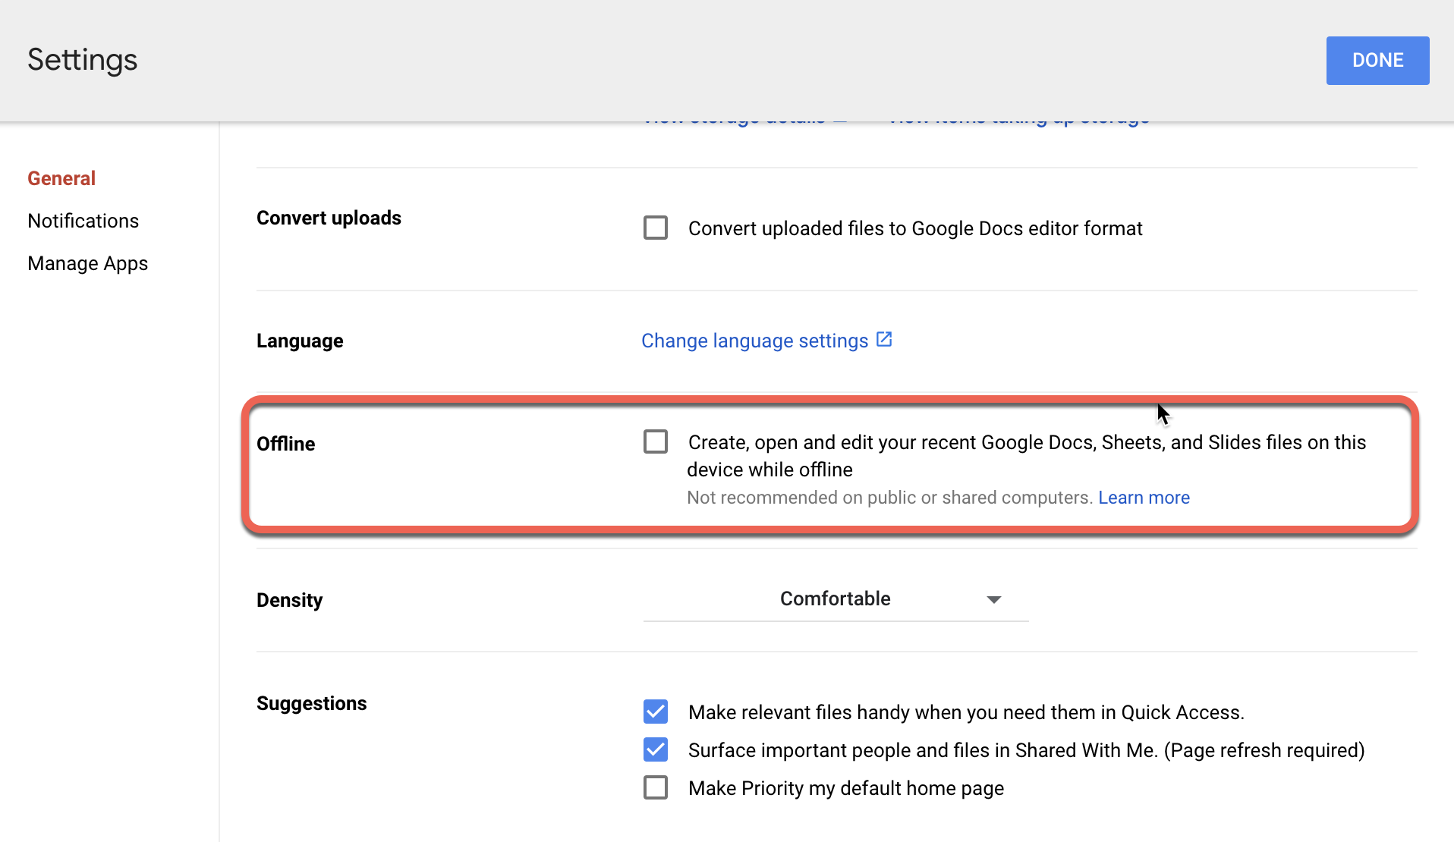Check Make Priority default home page

tap(656, 787)
